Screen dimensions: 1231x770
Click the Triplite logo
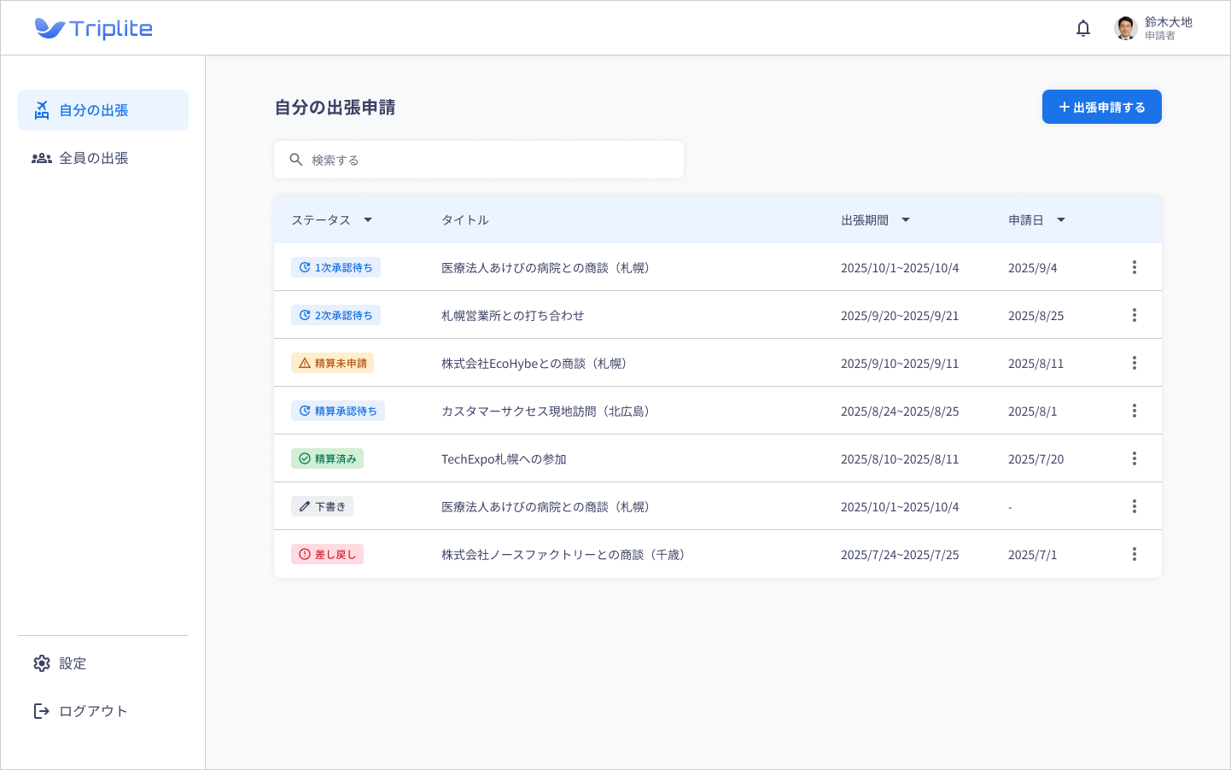coord(94,27)
